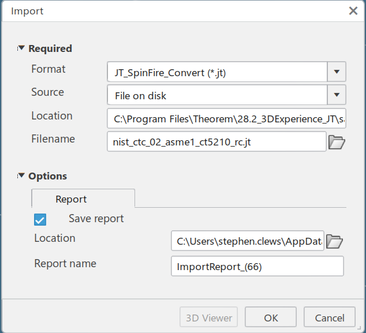Click the Import dialog title

(27, 11)
